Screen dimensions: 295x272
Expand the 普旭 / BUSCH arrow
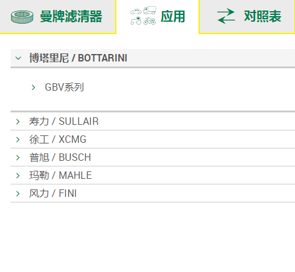pyautogui.click(x=18, y=158)
